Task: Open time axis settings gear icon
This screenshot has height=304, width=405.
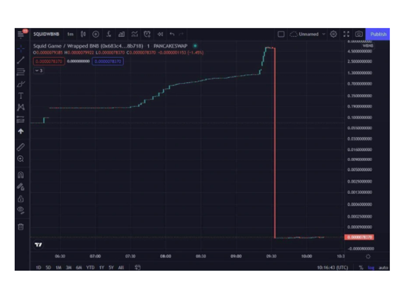Action: [x=368, y=256]
